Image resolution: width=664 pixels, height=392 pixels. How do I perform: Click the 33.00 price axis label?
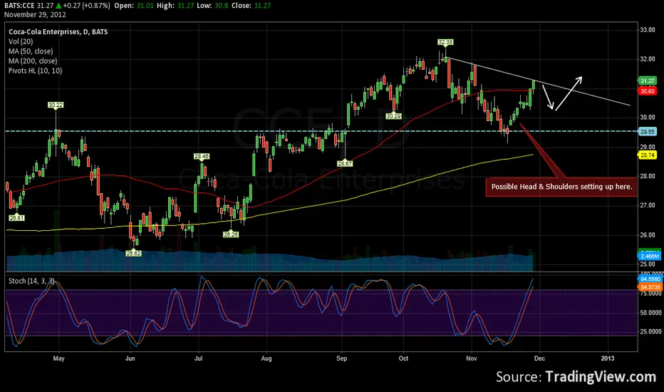pos(648,30)
